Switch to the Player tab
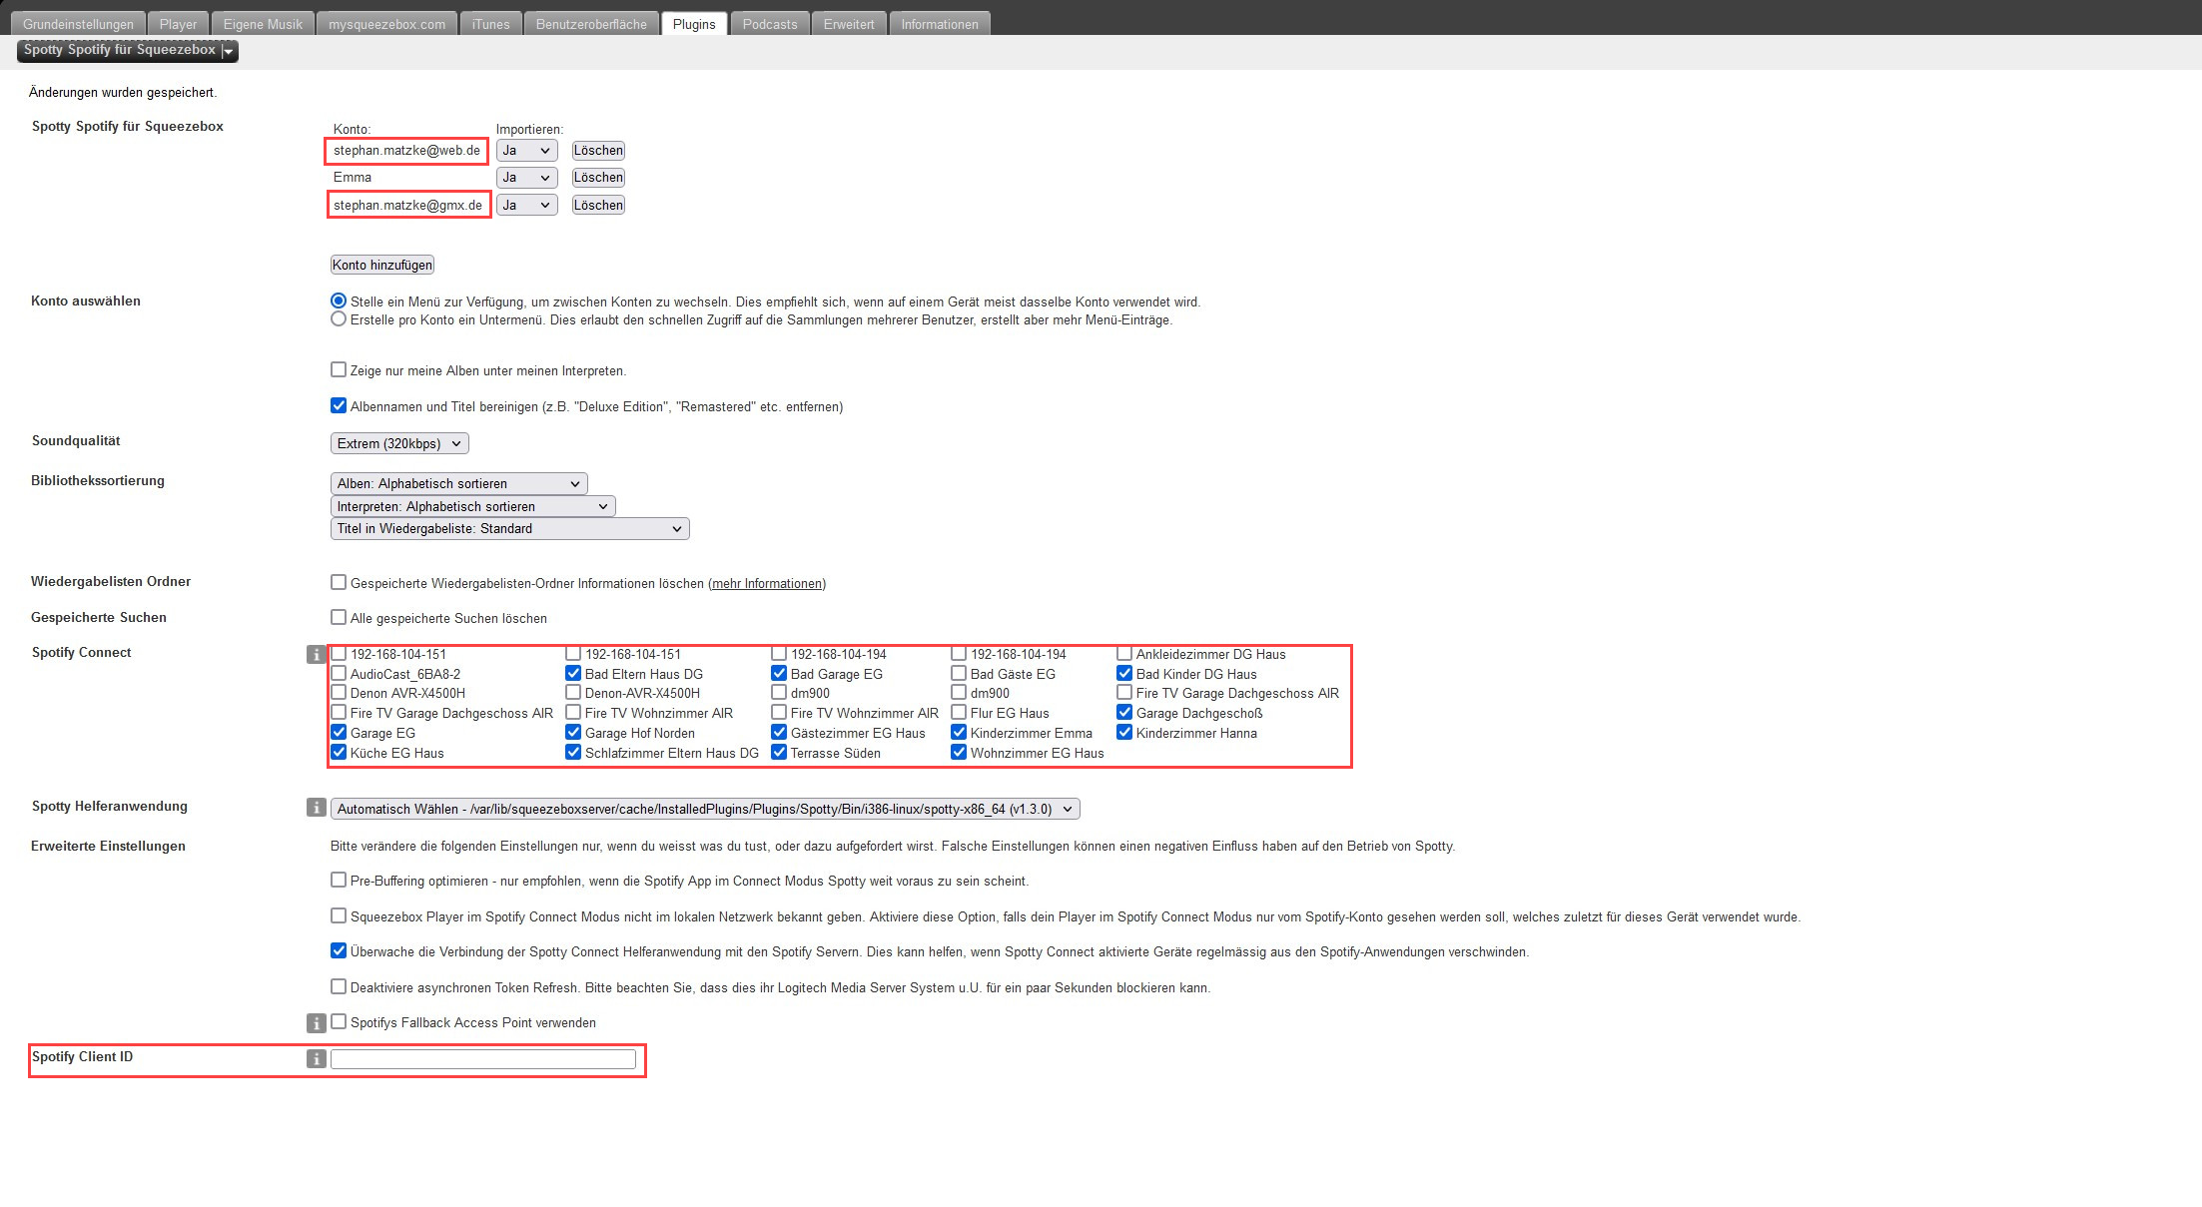This screenshot has width=2202, height=1207. pos(178,24)
